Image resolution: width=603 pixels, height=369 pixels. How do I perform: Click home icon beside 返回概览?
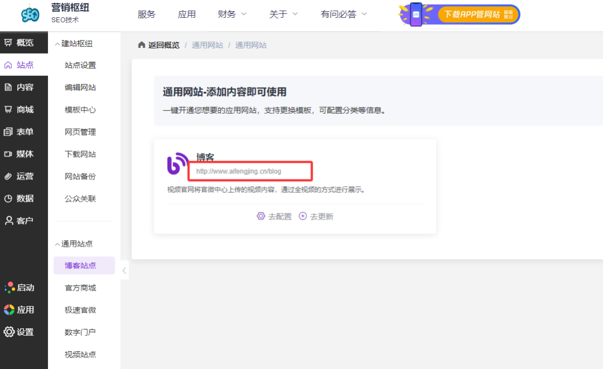141,45
